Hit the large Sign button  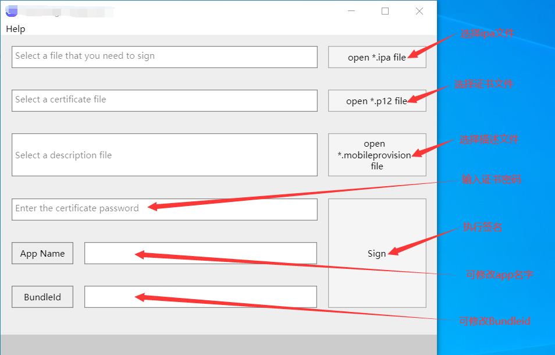click(377, 253)
